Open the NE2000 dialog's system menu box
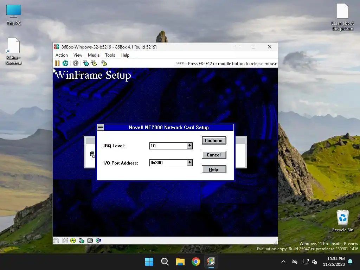Screen dimensions: 360x270 (101, 127)
